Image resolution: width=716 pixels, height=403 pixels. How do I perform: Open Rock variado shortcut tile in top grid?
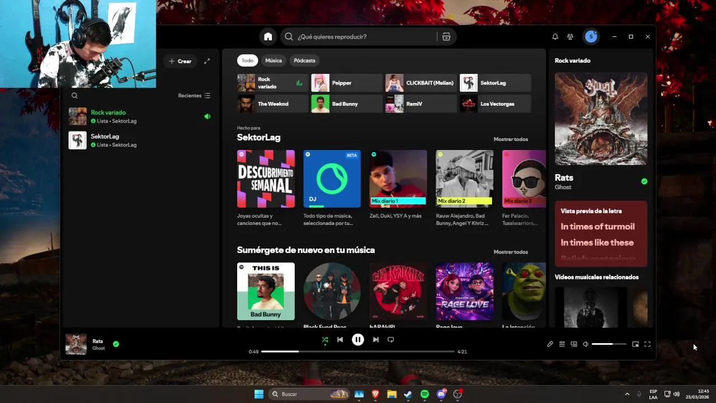[272, 83]
